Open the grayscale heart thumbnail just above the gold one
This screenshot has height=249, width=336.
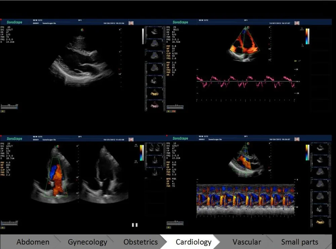pyautogui.click(x=155, y=81)
